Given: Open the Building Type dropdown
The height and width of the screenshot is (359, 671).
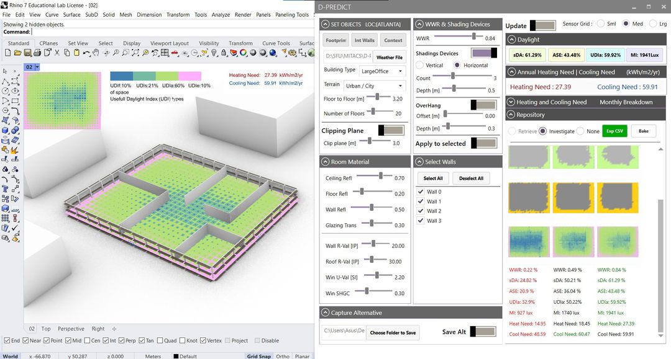Looking at the screenshot, I should pyautogui.click(x=382, y=71).
